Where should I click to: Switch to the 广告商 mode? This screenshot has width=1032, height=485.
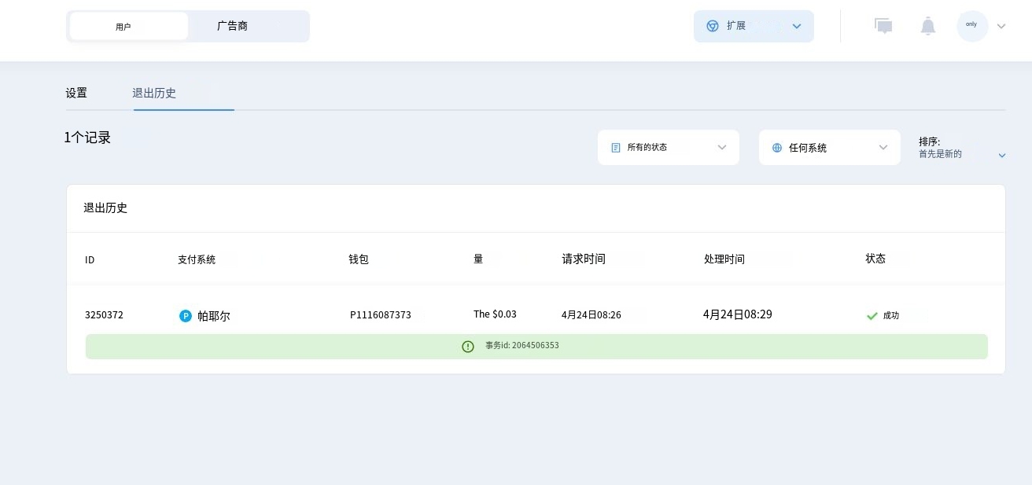[x=233, y=26]
